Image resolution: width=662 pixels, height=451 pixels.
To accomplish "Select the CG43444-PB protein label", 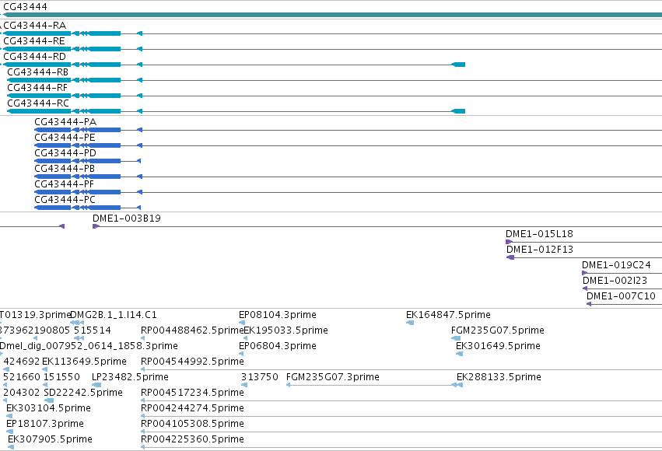I will click(x=65, y=169).
